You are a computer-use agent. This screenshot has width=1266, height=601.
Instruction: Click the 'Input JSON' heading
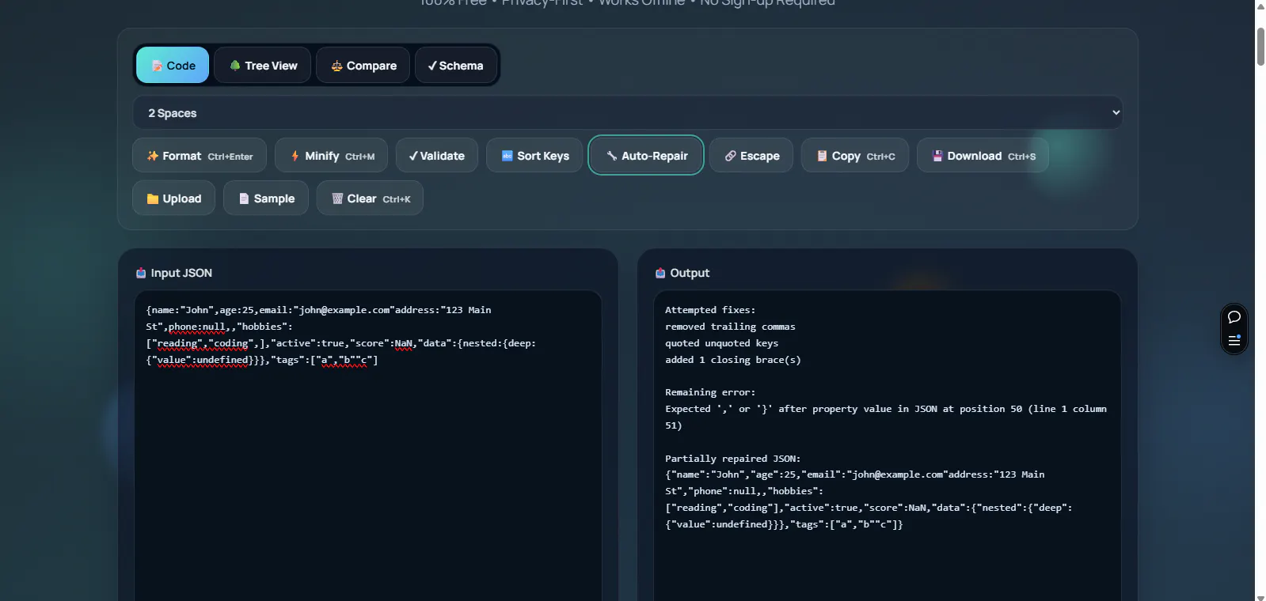181,273
